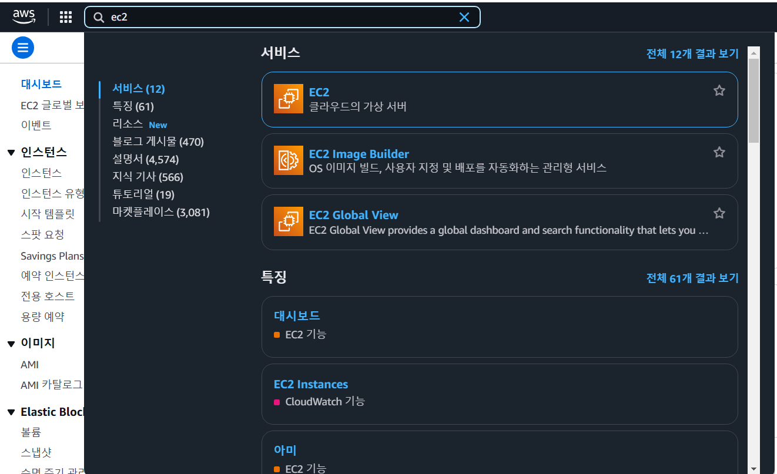Open EC2 Global View service link

[x=354, y=215]
